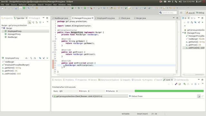Toggle Filter Stack Trace beside Failure Trace
This screenshot has height=116, width=206.
[x=199, y=96]
